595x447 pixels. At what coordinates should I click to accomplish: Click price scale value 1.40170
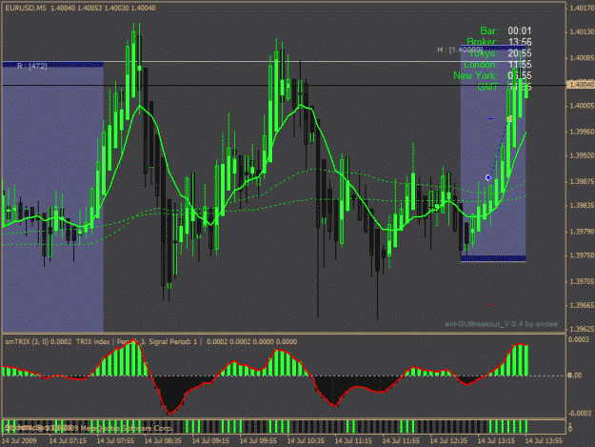[582, 8]
